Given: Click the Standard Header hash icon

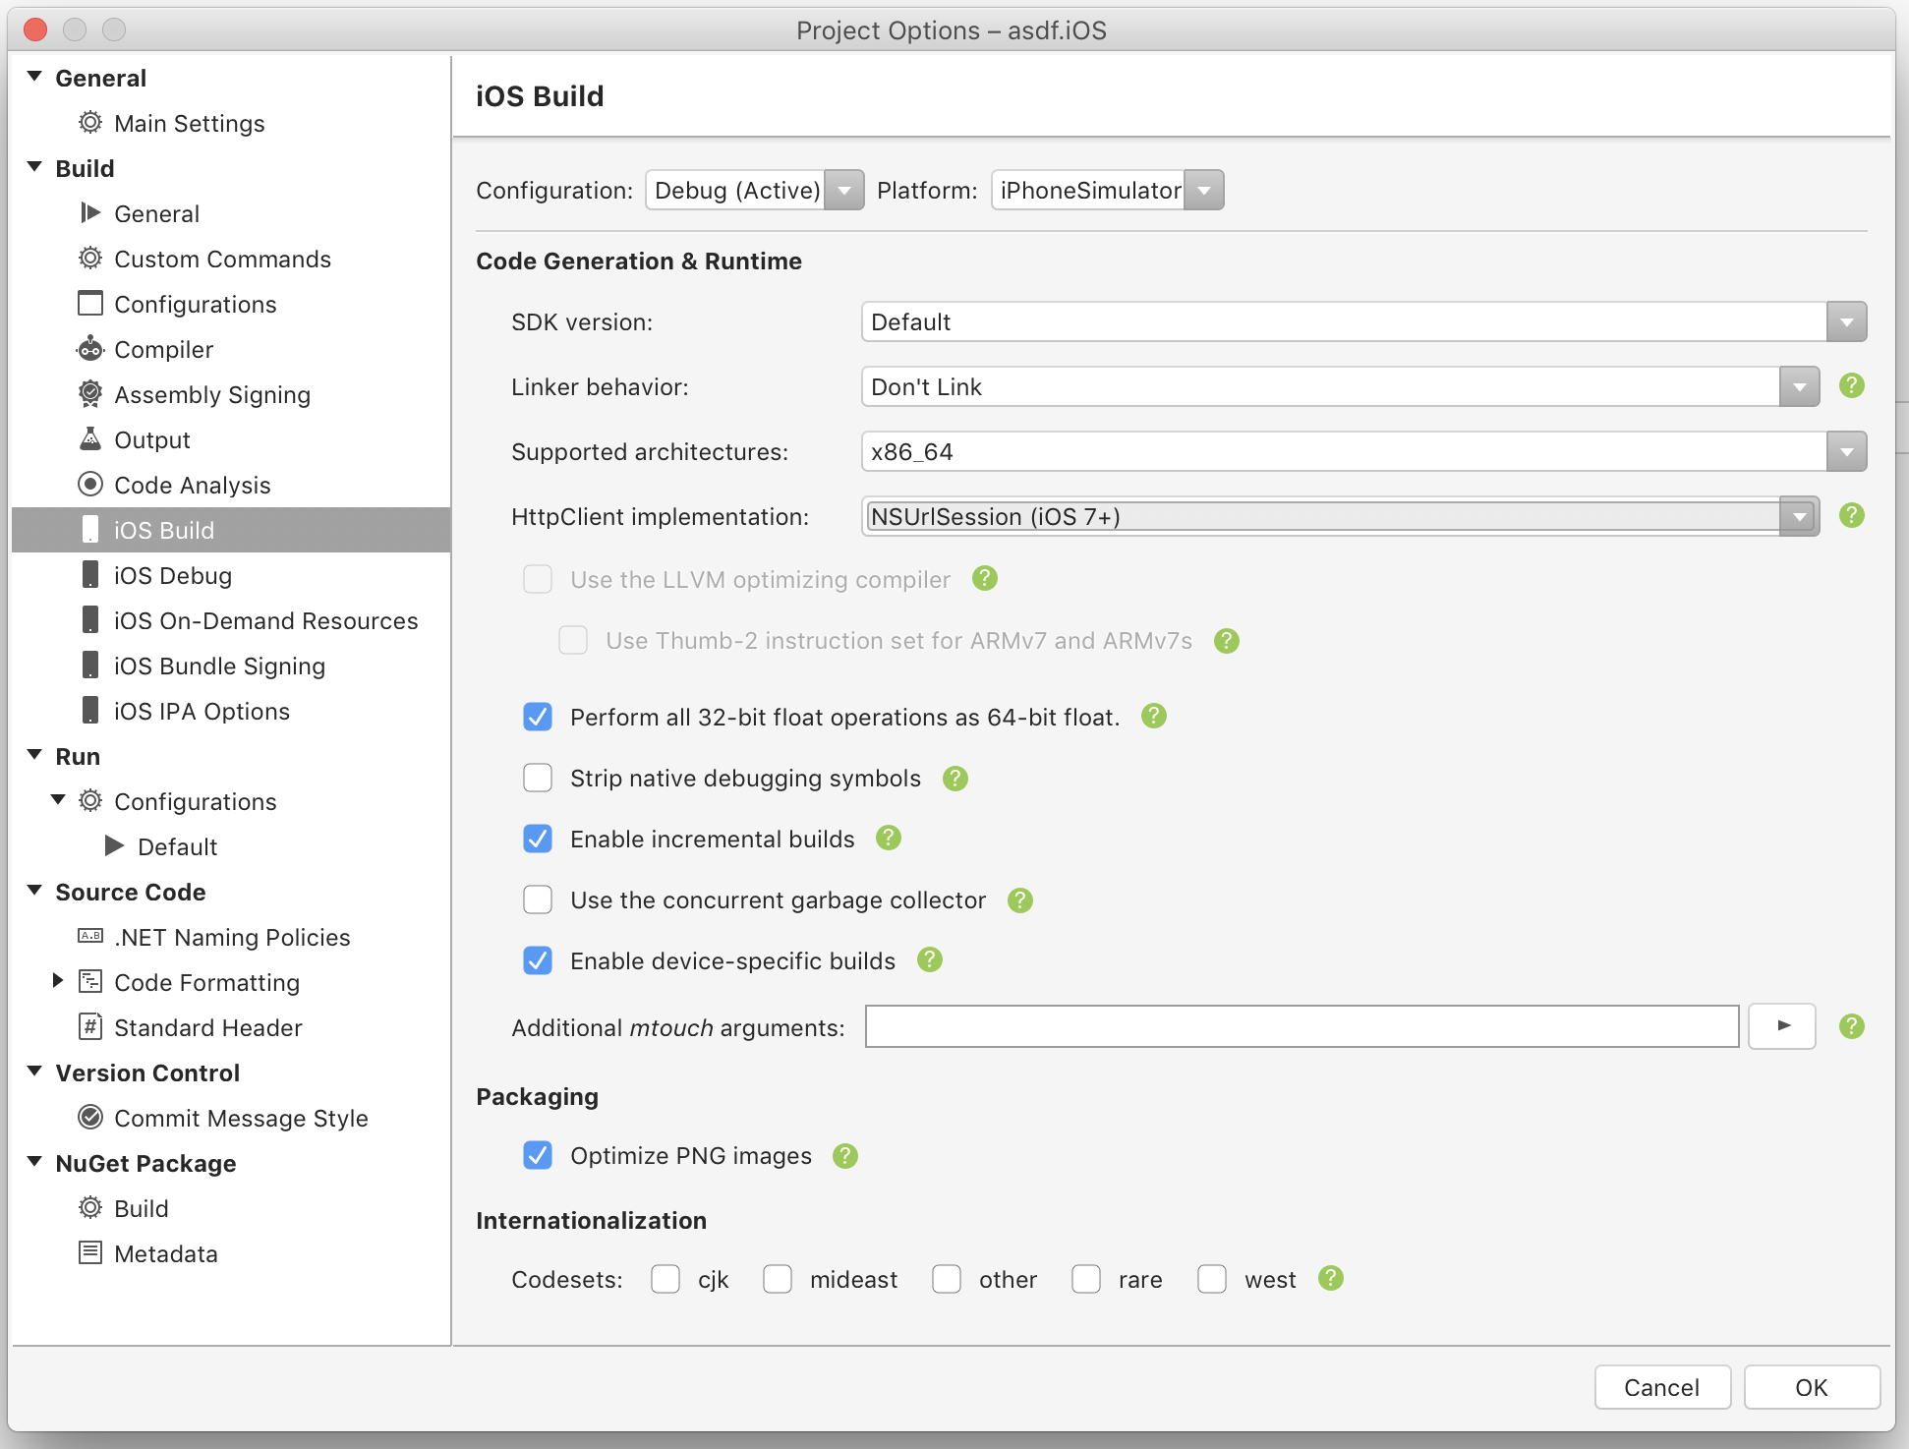Looking at the screenshot, I should [90, 1027].
